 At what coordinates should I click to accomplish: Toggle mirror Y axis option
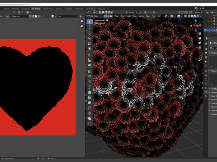[x=184, y=12]
